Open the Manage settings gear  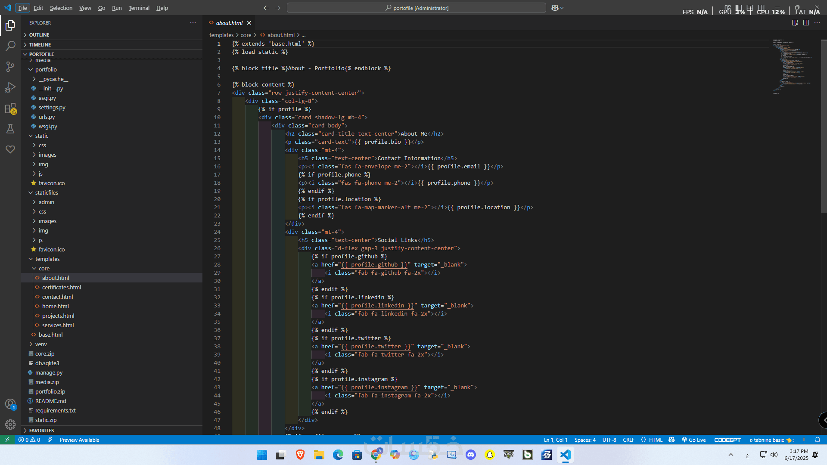tap(10, 425)
